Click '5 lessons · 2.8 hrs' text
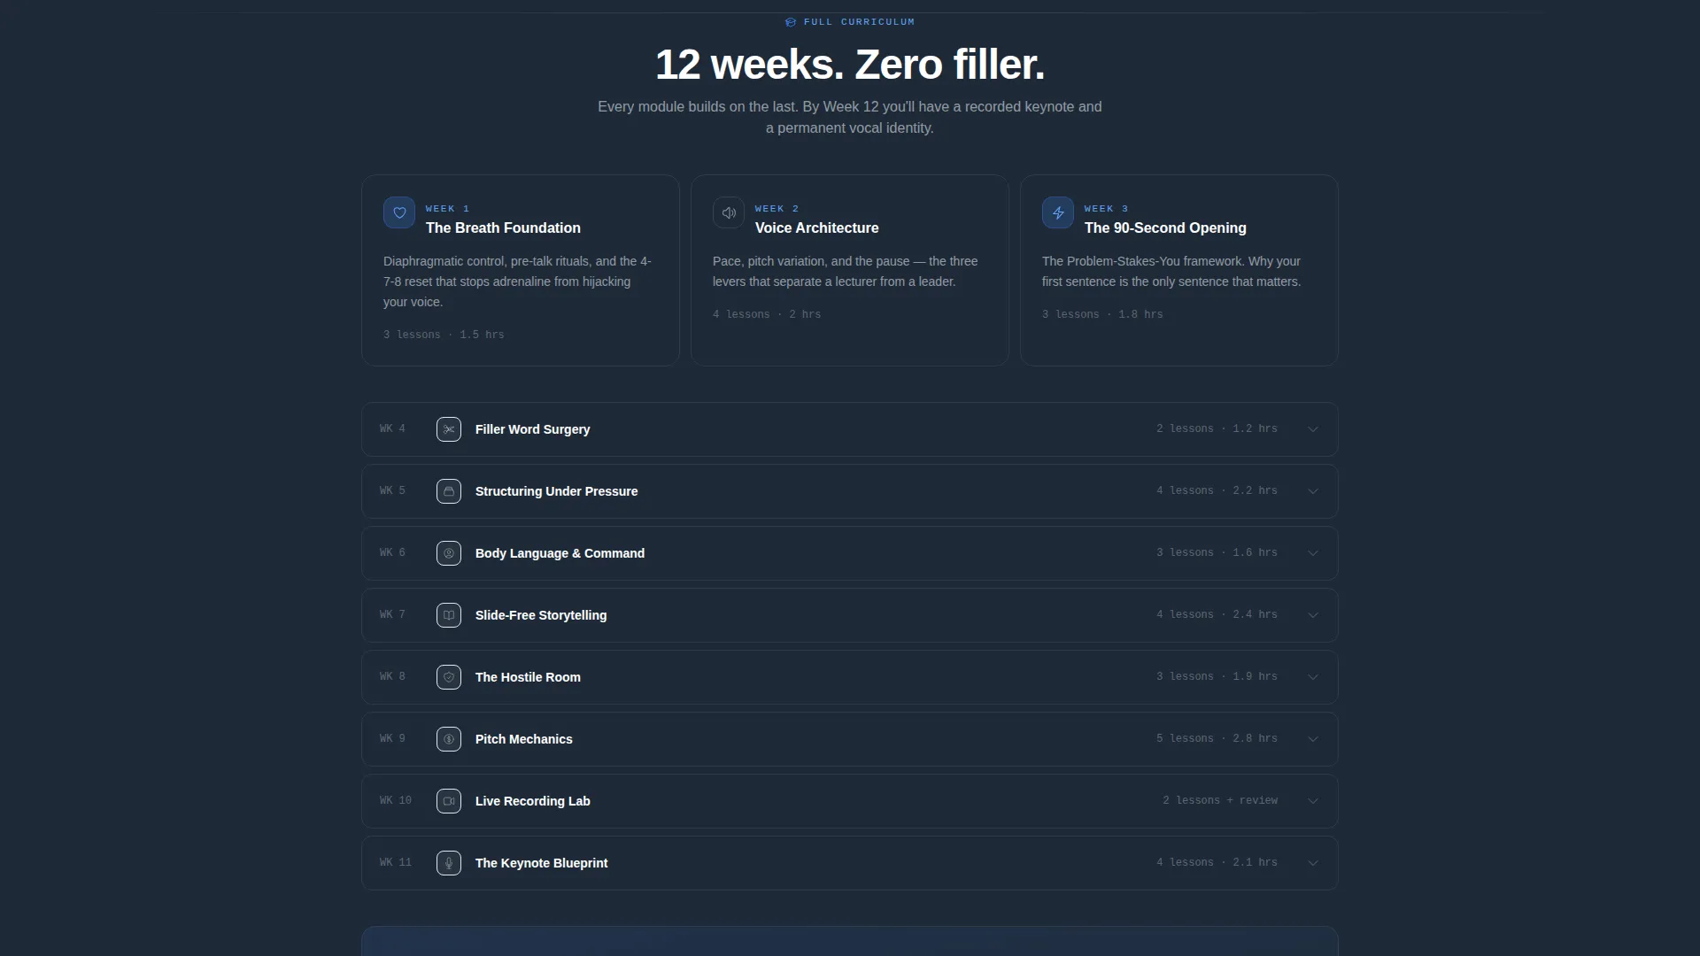Image resolution: width=1700 pixels, height=956 pixels. point(1217,738)
